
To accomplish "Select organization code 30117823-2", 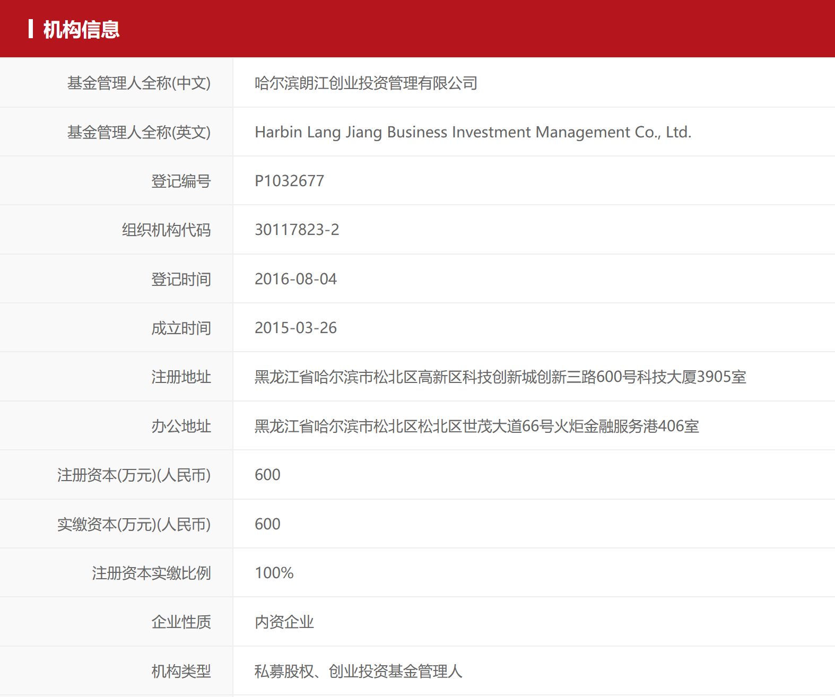I will point(297,230).
